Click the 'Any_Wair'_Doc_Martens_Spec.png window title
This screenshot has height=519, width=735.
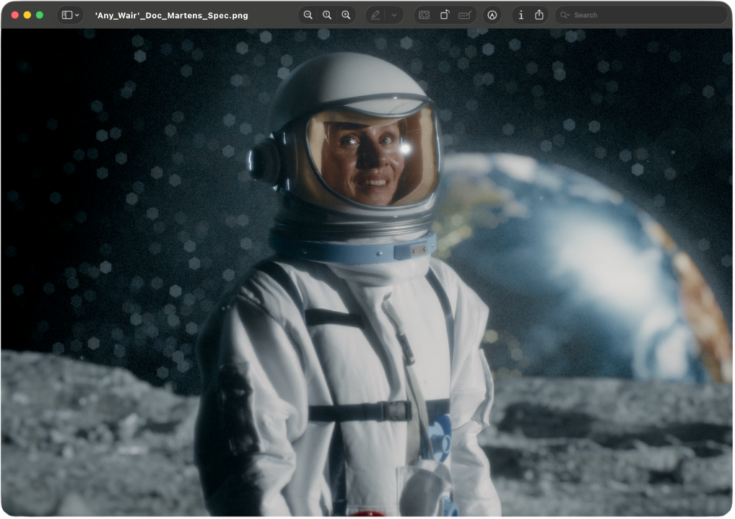coord(172,15)
